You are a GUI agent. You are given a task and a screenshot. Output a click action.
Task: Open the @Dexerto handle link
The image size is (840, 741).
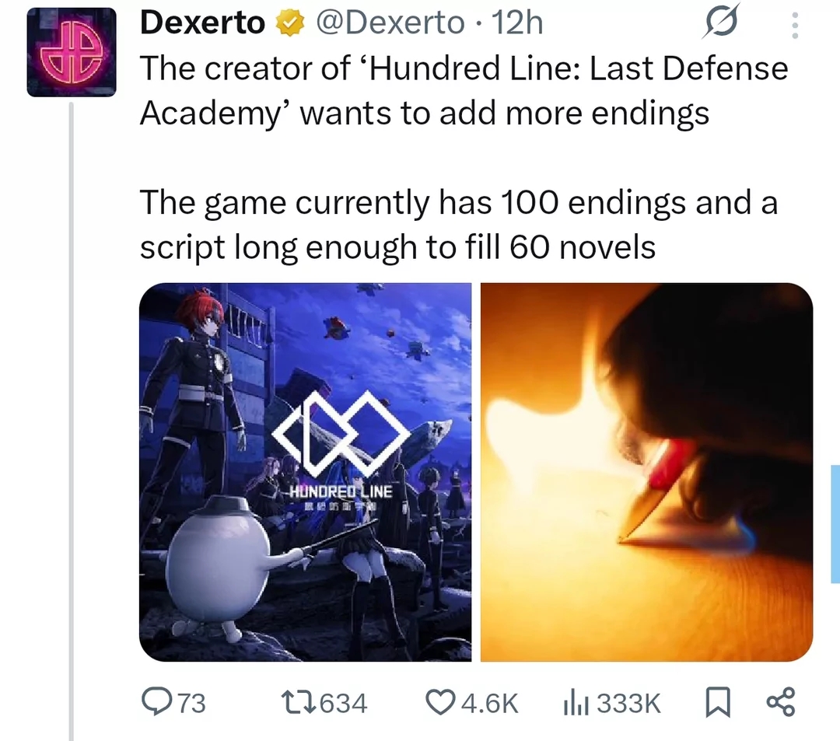[390, 23]
